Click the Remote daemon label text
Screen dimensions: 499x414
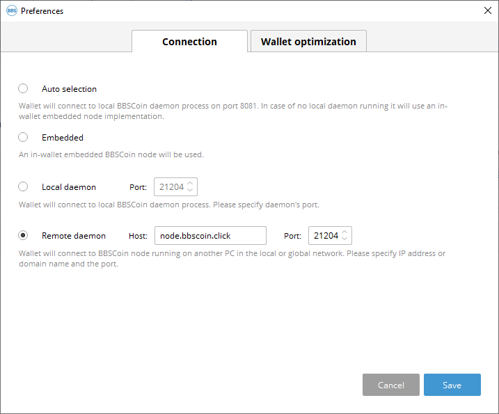[74, 236]
